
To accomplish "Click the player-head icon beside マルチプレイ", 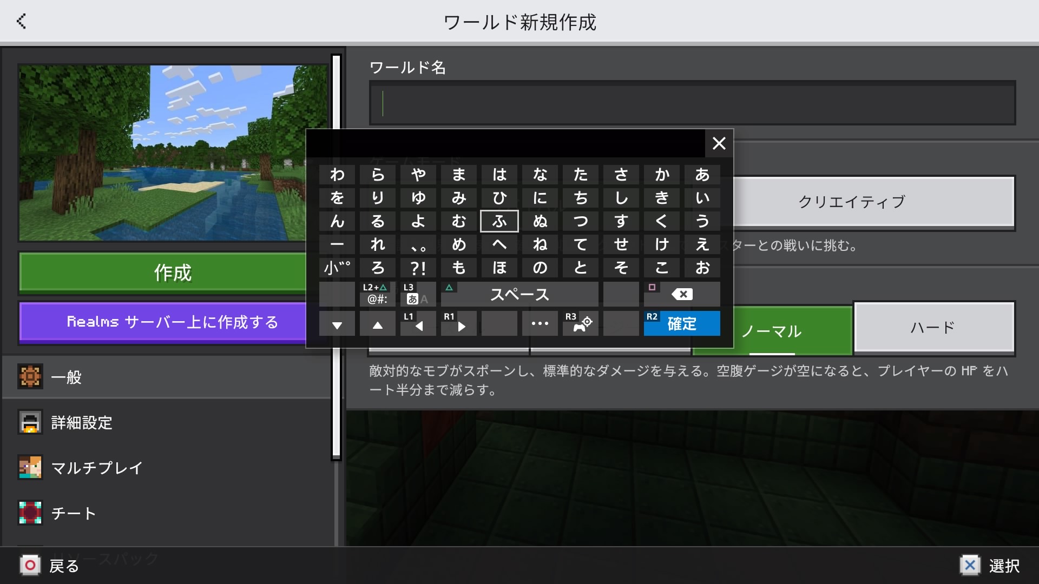I will (30, 467).
